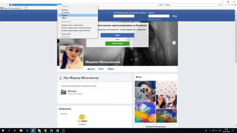Click the blue Вход button in the popup

[x=117, y=35]
